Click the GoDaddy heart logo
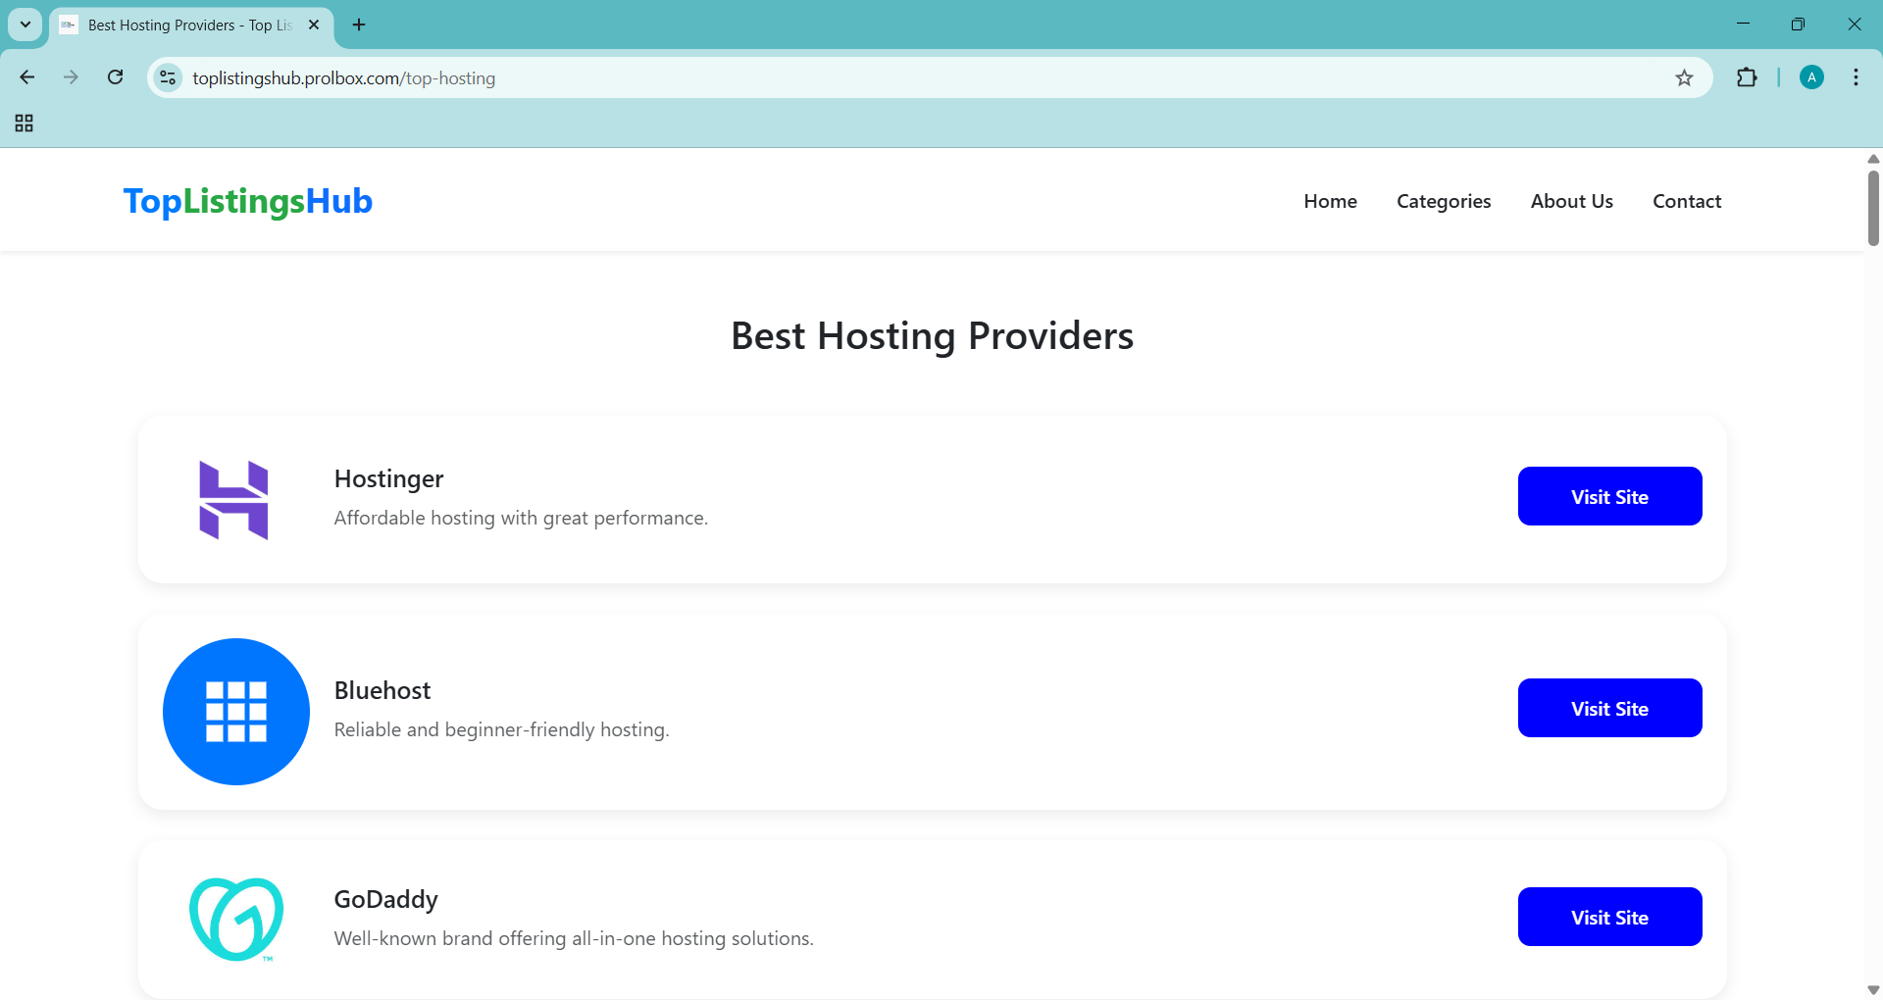 point(236,919)
